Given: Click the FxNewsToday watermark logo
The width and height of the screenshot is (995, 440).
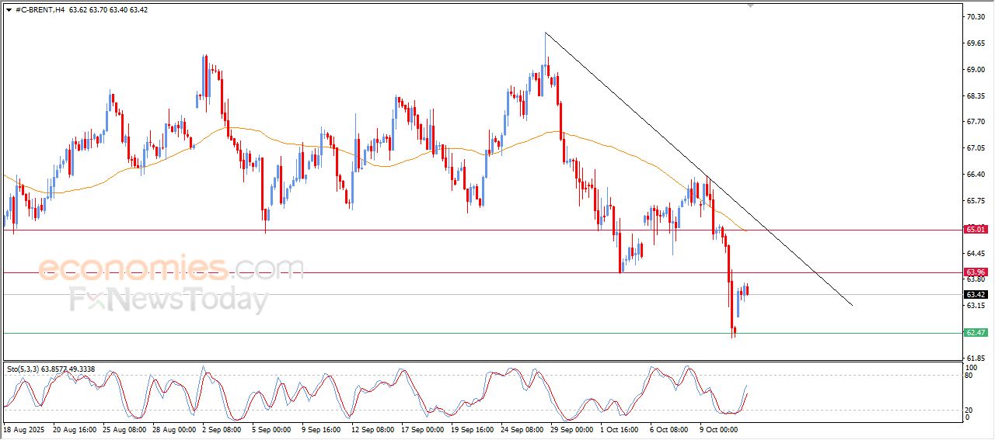Looking at the screenshot, I should (x=169, y=299).
